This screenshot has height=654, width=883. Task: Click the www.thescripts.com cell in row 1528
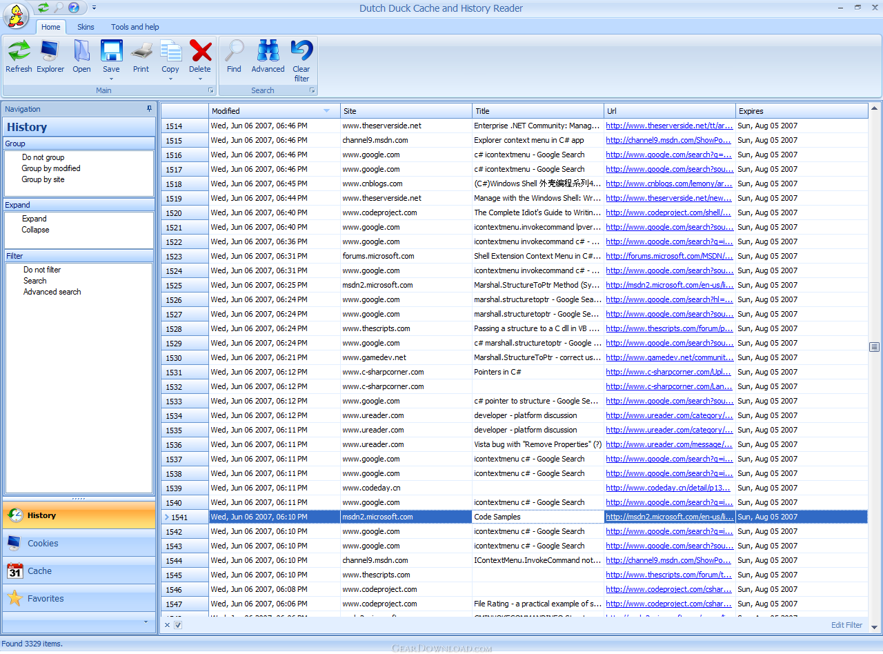point(406,328)
